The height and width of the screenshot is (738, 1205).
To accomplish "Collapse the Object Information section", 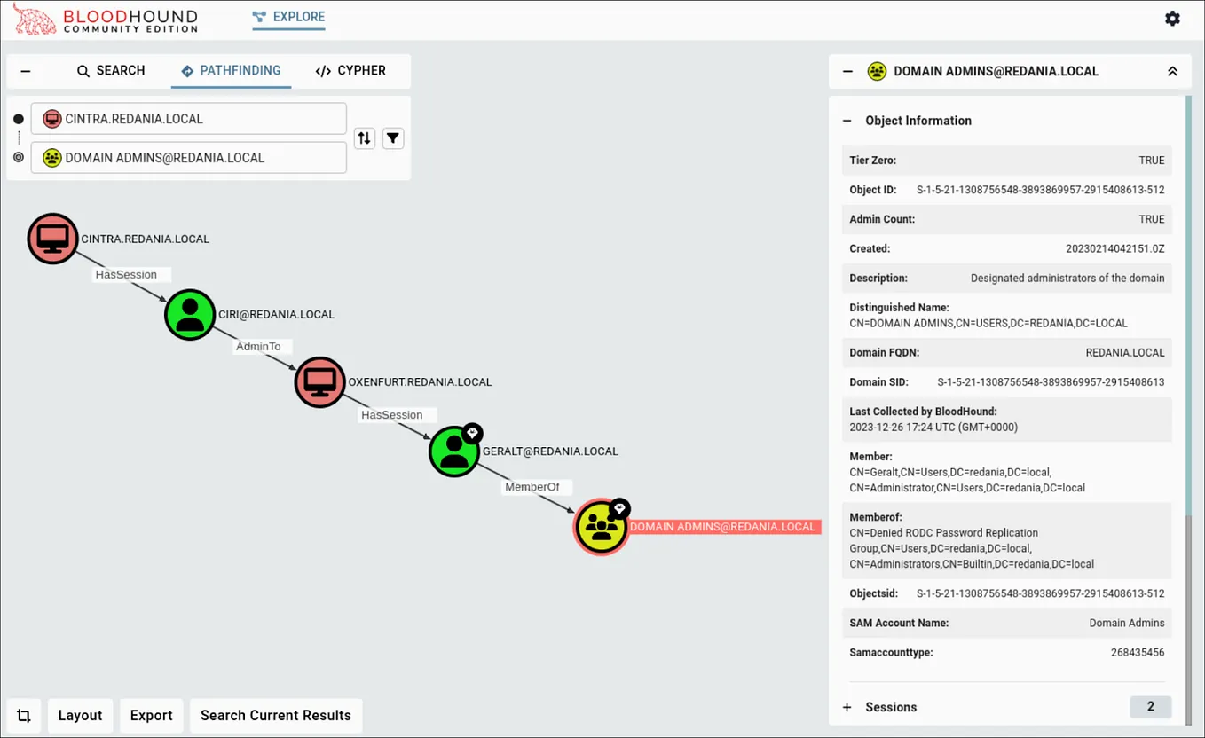I will click(846, 121).
